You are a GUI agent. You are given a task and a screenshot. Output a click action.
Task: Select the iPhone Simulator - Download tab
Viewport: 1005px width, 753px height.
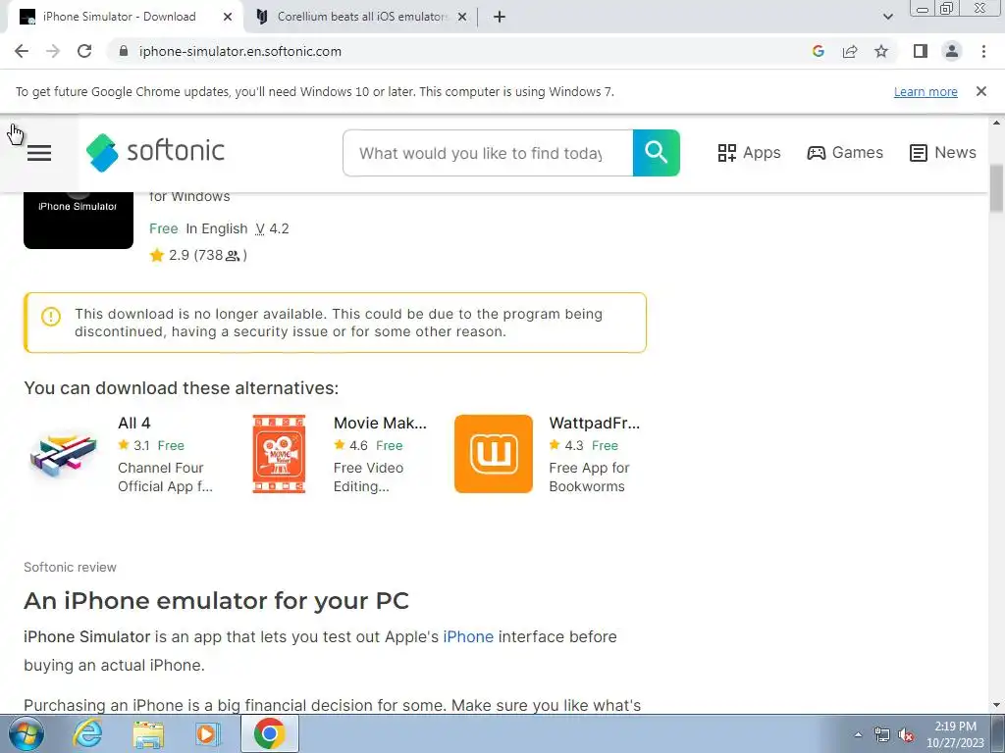pos(120,17)
